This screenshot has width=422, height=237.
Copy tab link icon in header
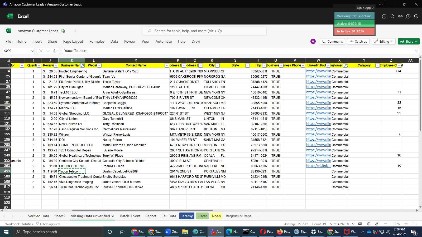pyautogui.click(x=400, y=16)
